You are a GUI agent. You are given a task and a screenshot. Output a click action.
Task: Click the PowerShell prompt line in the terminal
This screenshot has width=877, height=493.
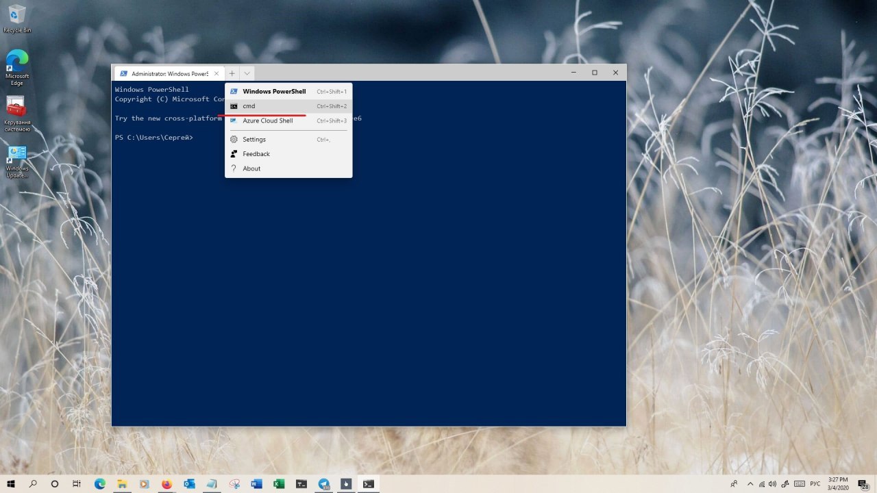tap(154, 138)
